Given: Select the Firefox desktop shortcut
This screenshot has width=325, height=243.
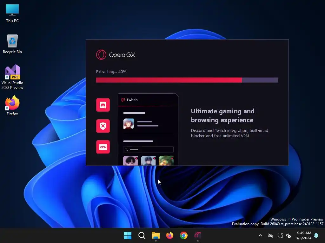Looking at the screenshot, I should tap(12, 106).
